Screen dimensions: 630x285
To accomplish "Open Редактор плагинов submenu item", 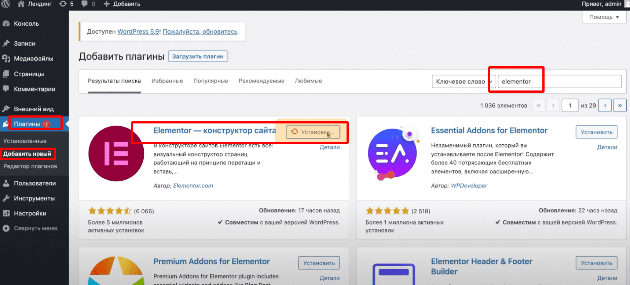I will [x=30, y=166].
